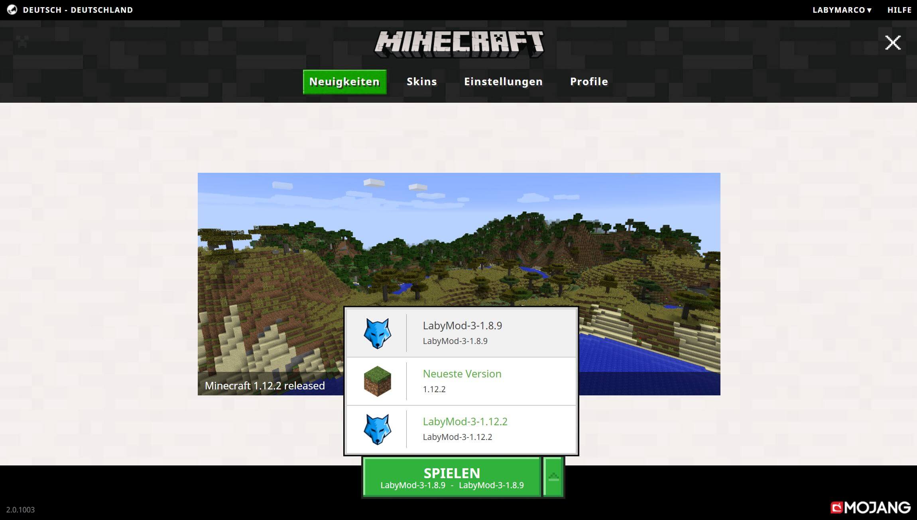917x520 pixels.
Task: Click the Neuigkeiten news tab
Action: click(344, 81)
